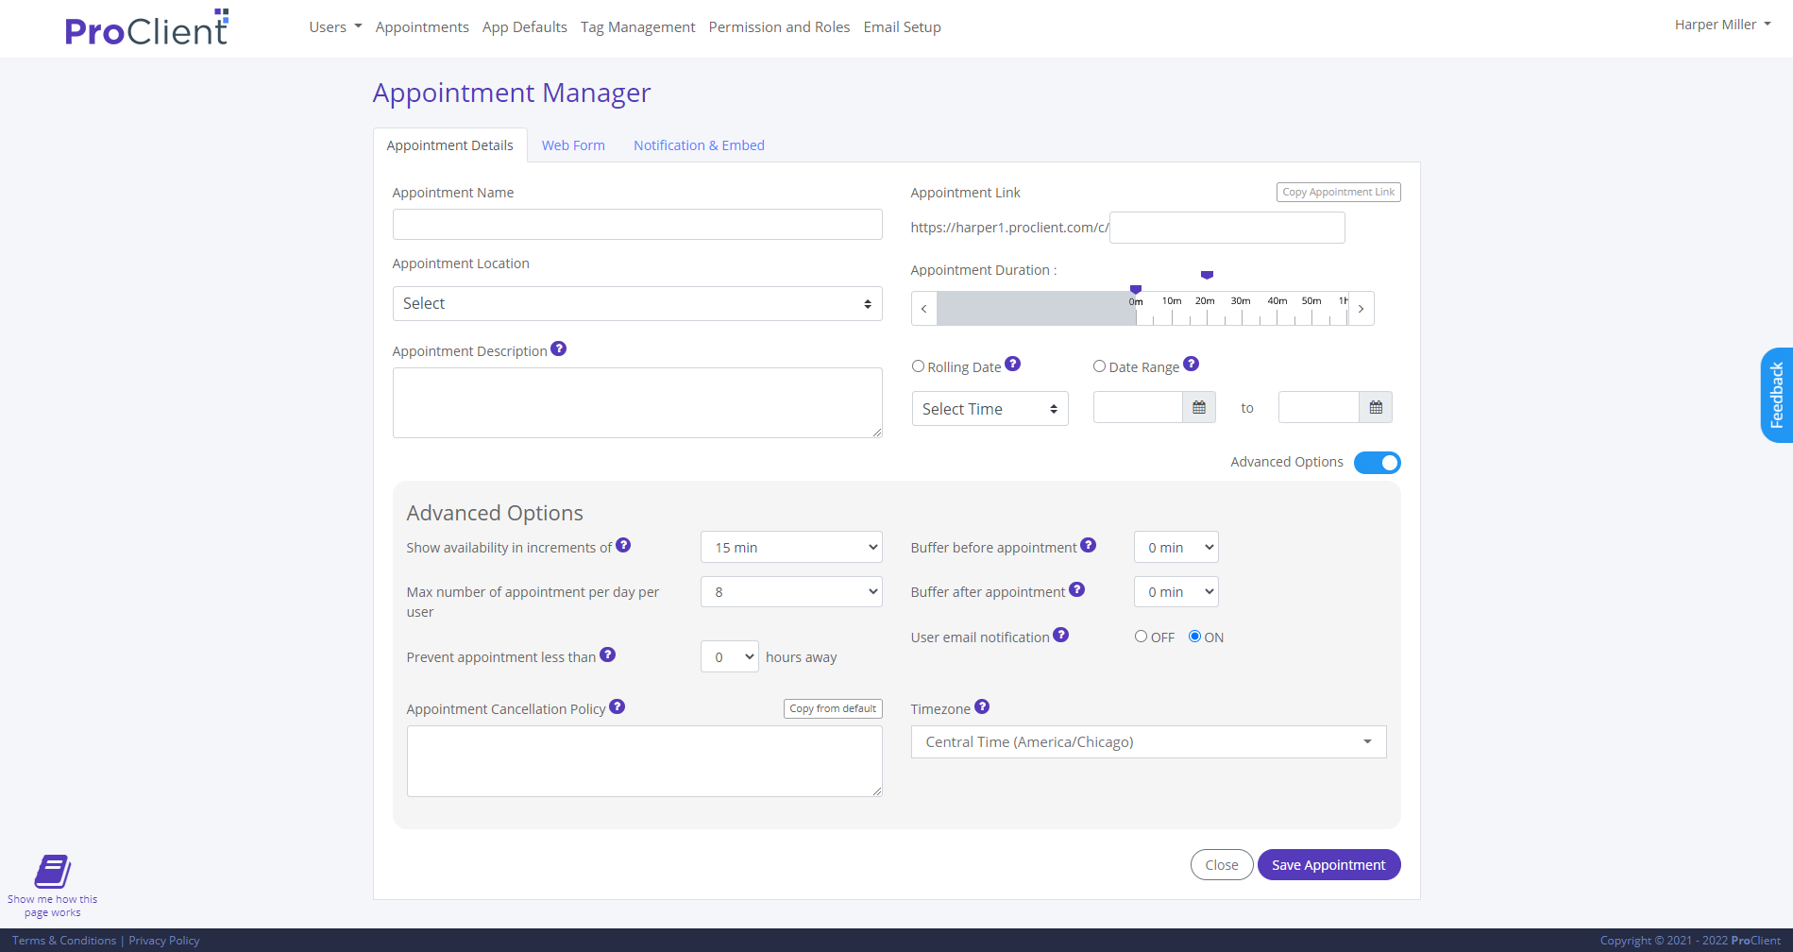Open the Appointment Location select
This screenshot has height=952, width=1793.
pyautogui.click(x=637, y=303)
